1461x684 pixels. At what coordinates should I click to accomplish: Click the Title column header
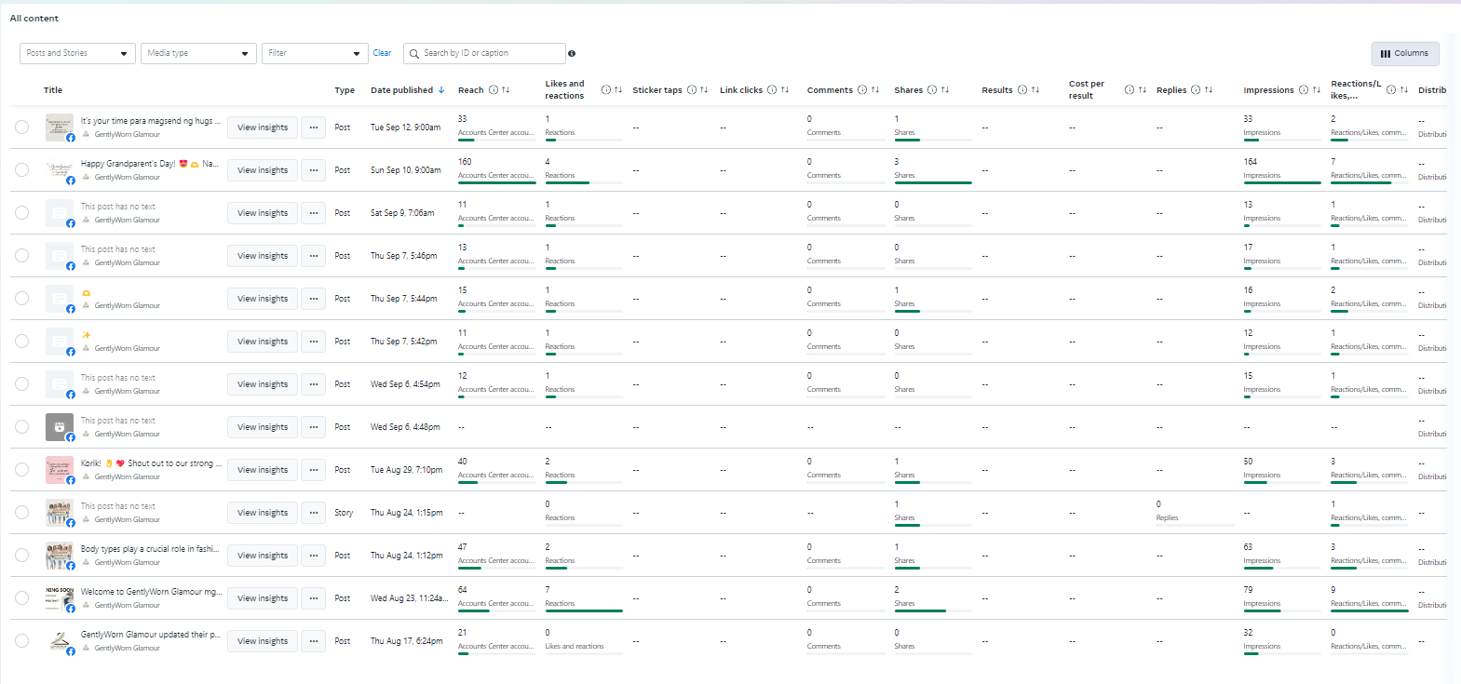53,90
